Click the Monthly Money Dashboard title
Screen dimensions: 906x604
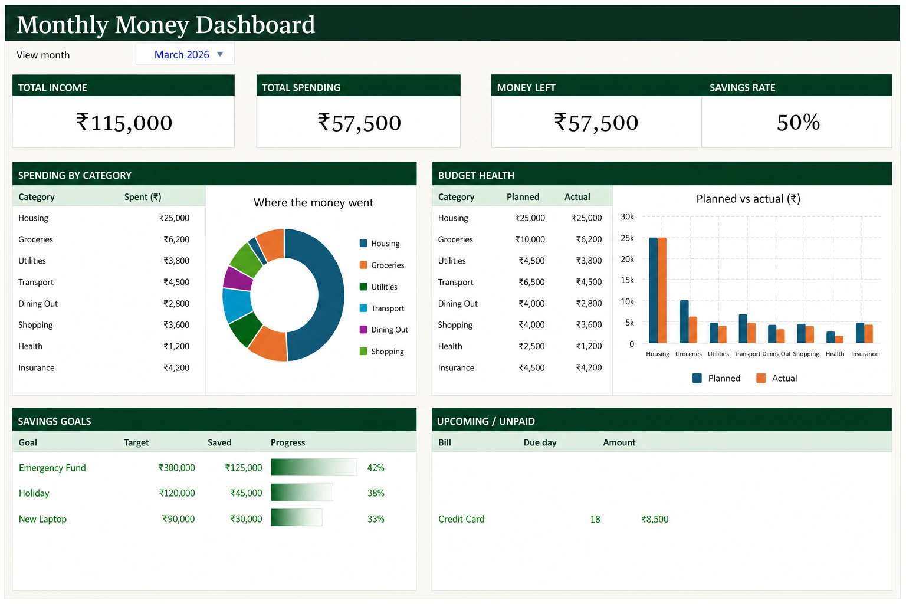pyautogui.click(x=166, y=25)
